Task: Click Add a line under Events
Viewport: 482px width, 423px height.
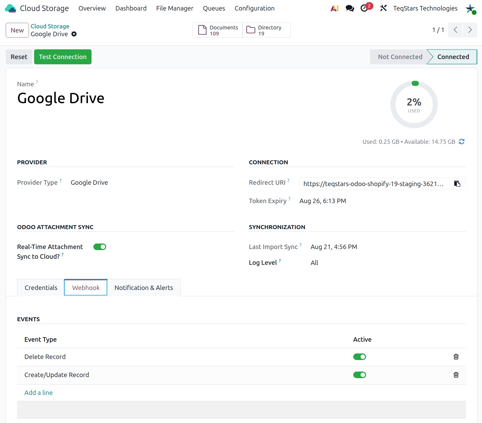Action: point(39,393)
